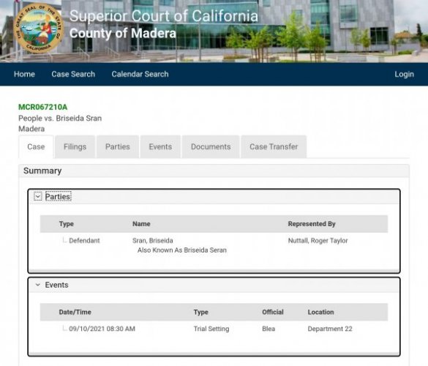
Task: Click case number MCR067210A
Action: tap(43, 107)
